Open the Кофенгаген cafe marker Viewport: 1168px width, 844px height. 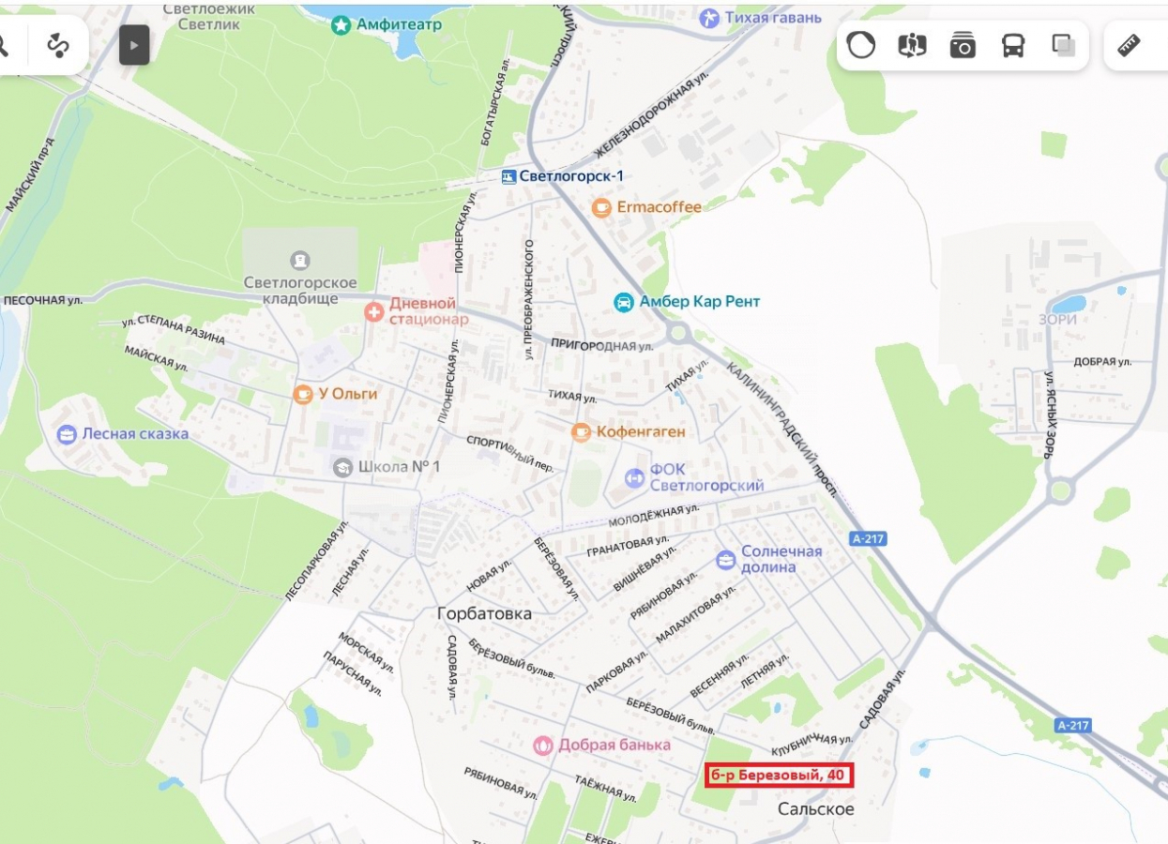pos(582,432)
